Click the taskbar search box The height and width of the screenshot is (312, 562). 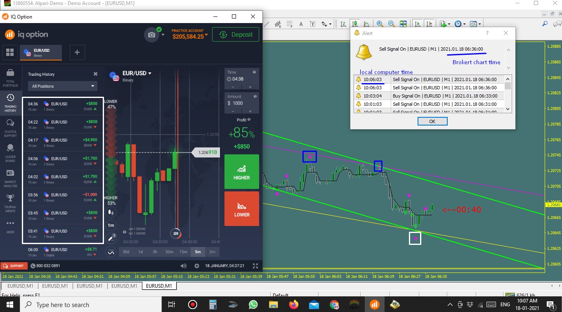coord(90,305)
